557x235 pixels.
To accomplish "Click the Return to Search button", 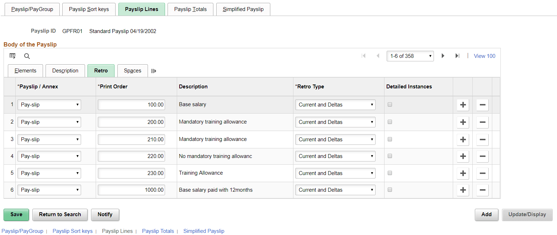I will point(60,215).
